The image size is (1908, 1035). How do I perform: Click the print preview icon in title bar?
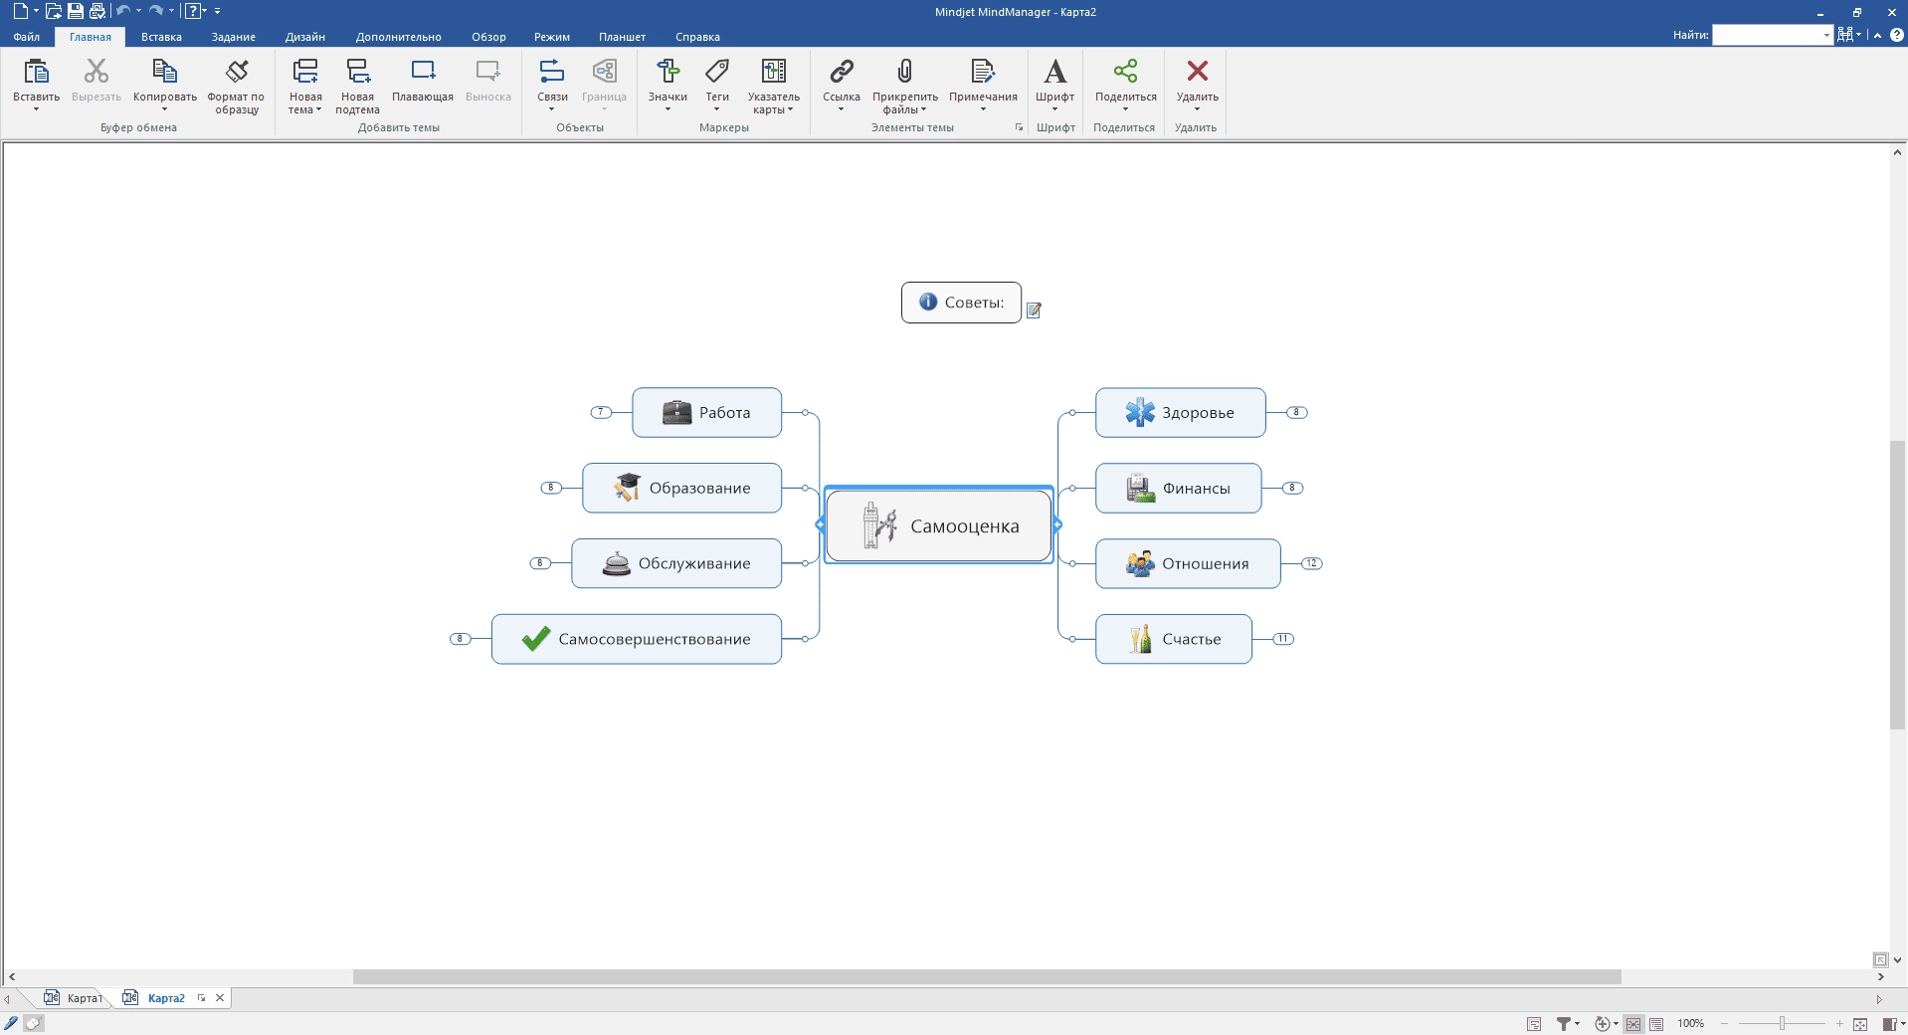pos(97,11)
